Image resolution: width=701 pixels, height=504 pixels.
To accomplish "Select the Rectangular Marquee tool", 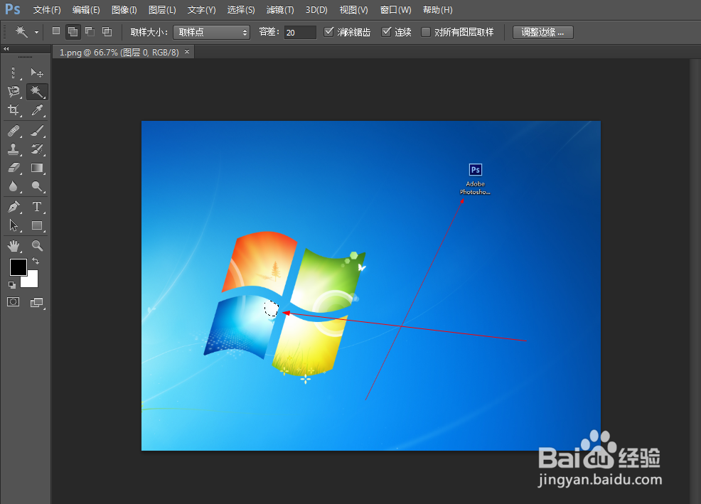I will point(14,73).
